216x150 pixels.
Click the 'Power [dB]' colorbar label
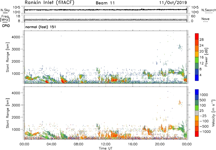tap(206, 57)
